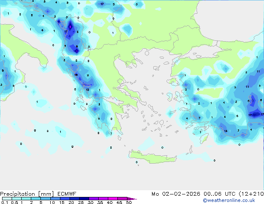Image resolution: width=264 pixels, height=204 pixels.
Task: Click the '40' legend scale label
Action: 110,202
